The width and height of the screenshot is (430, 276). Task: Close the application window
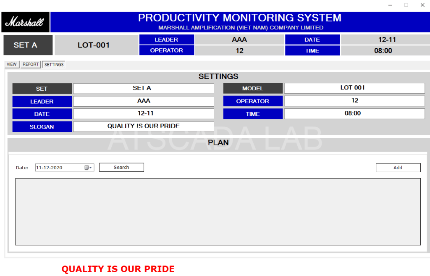pos(422,5)
